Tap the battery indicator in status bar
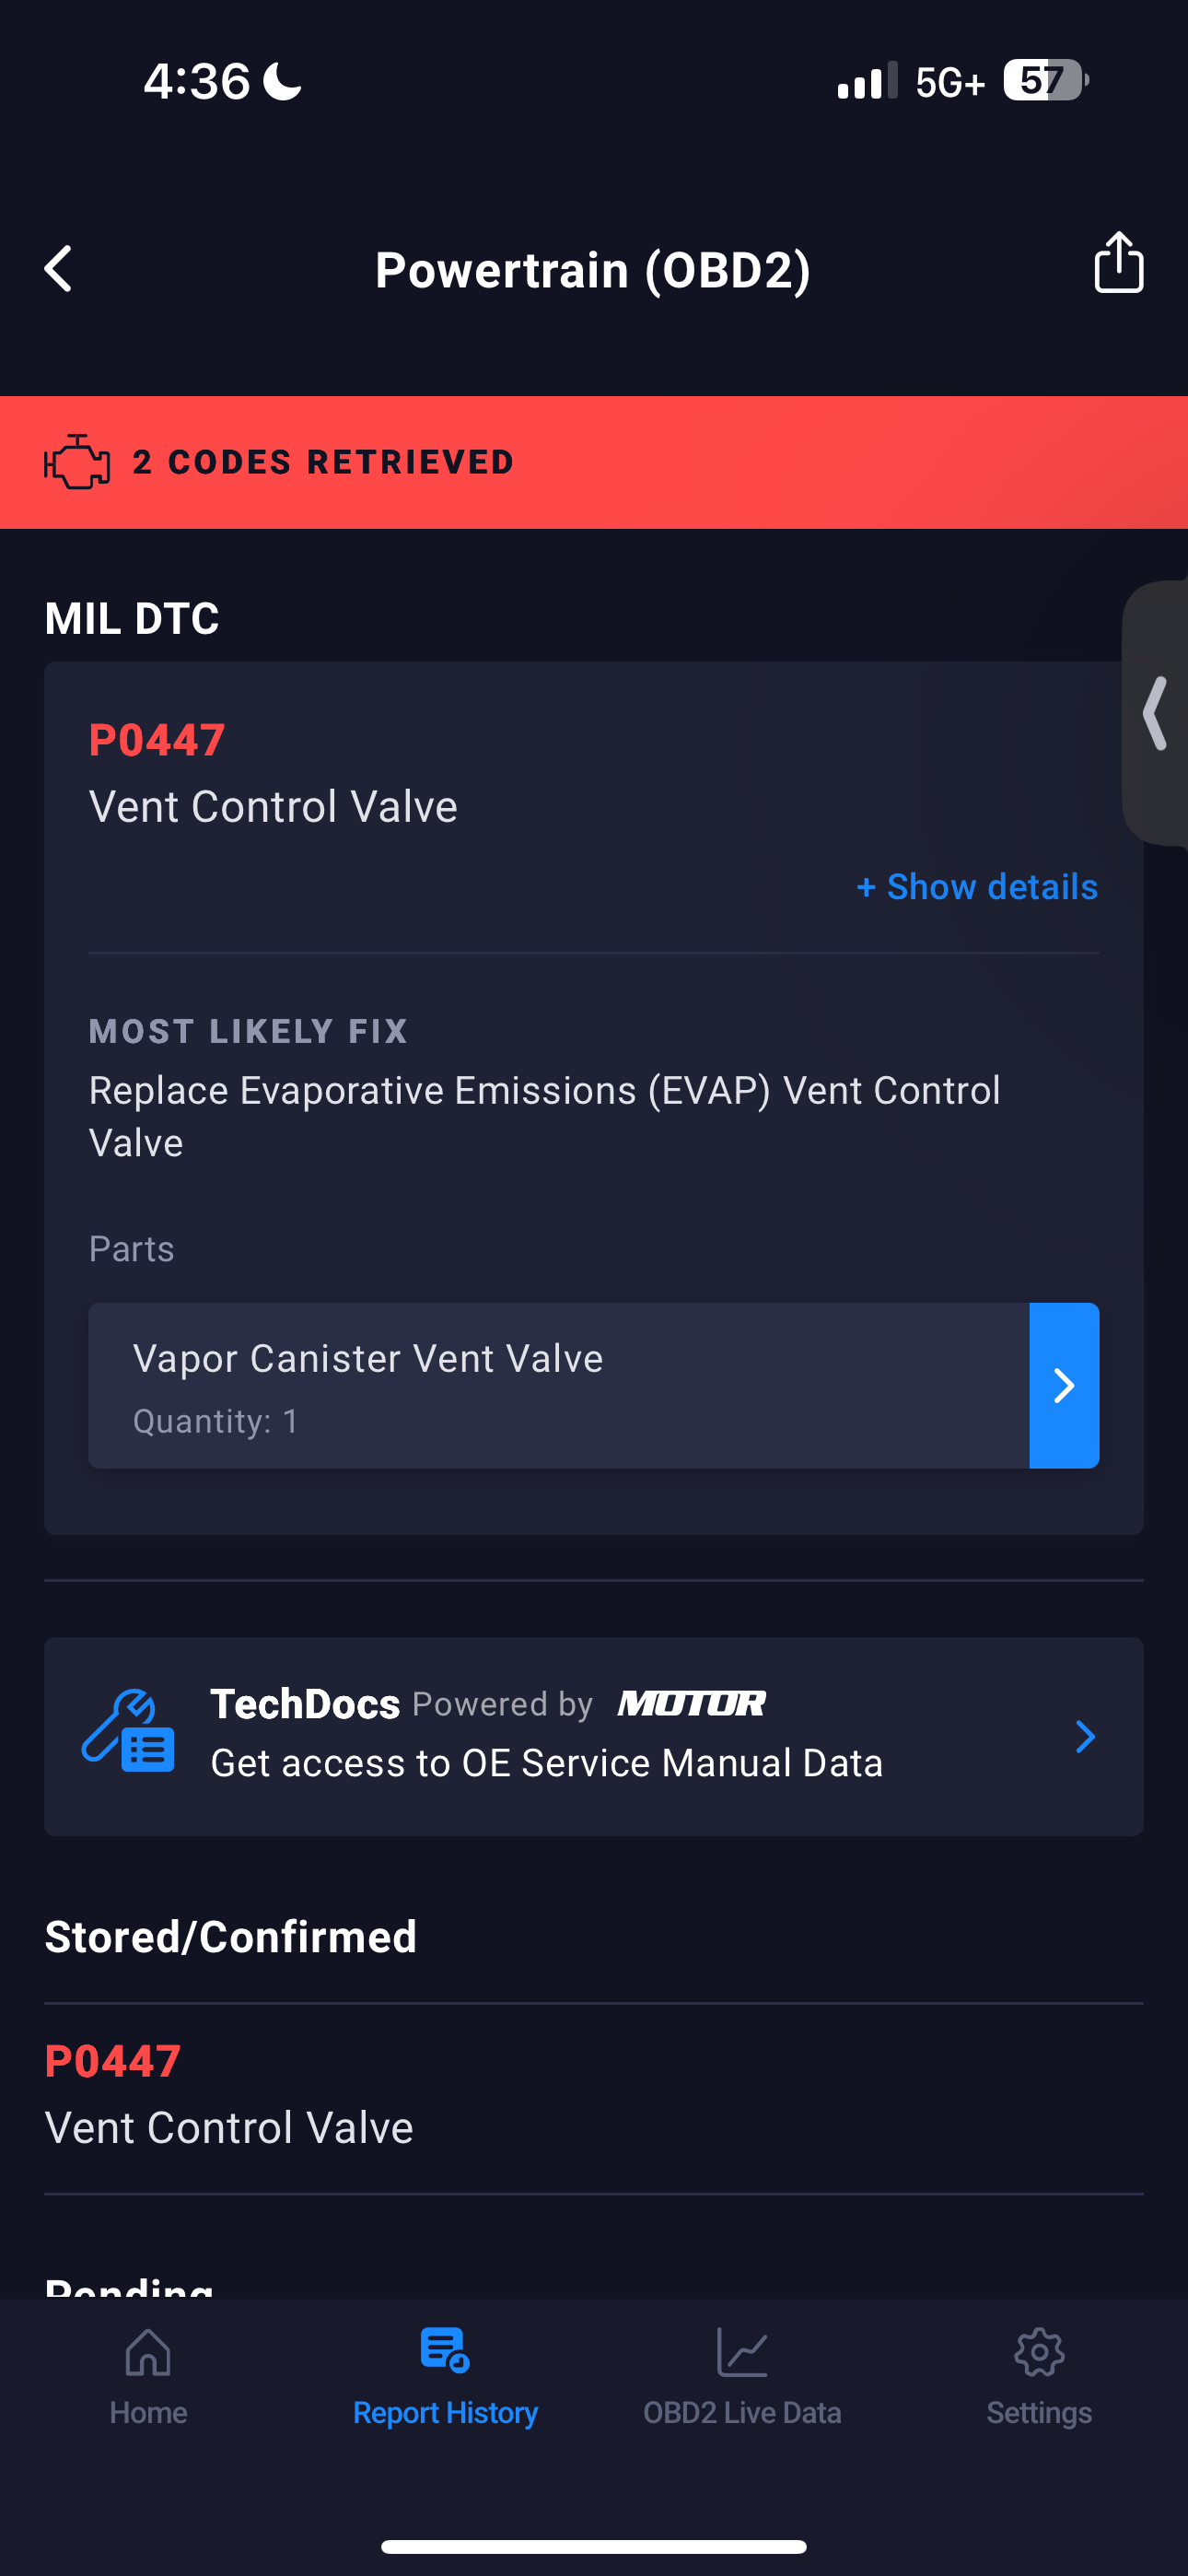 (x=1044, y=81)
